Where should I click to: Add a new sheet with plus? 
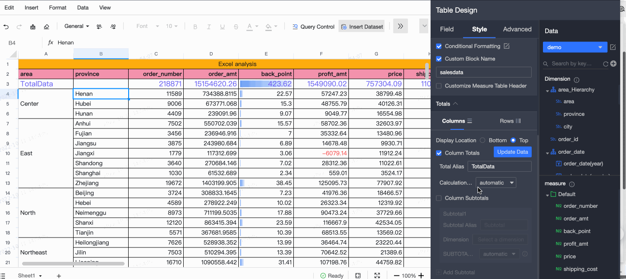pos(59,275)
